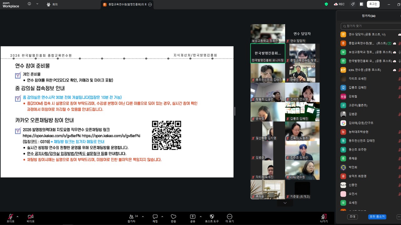Viewport: 401px width, 225px height.
Task: Turn on camera with 비디오 button
Action: [30, 217]
